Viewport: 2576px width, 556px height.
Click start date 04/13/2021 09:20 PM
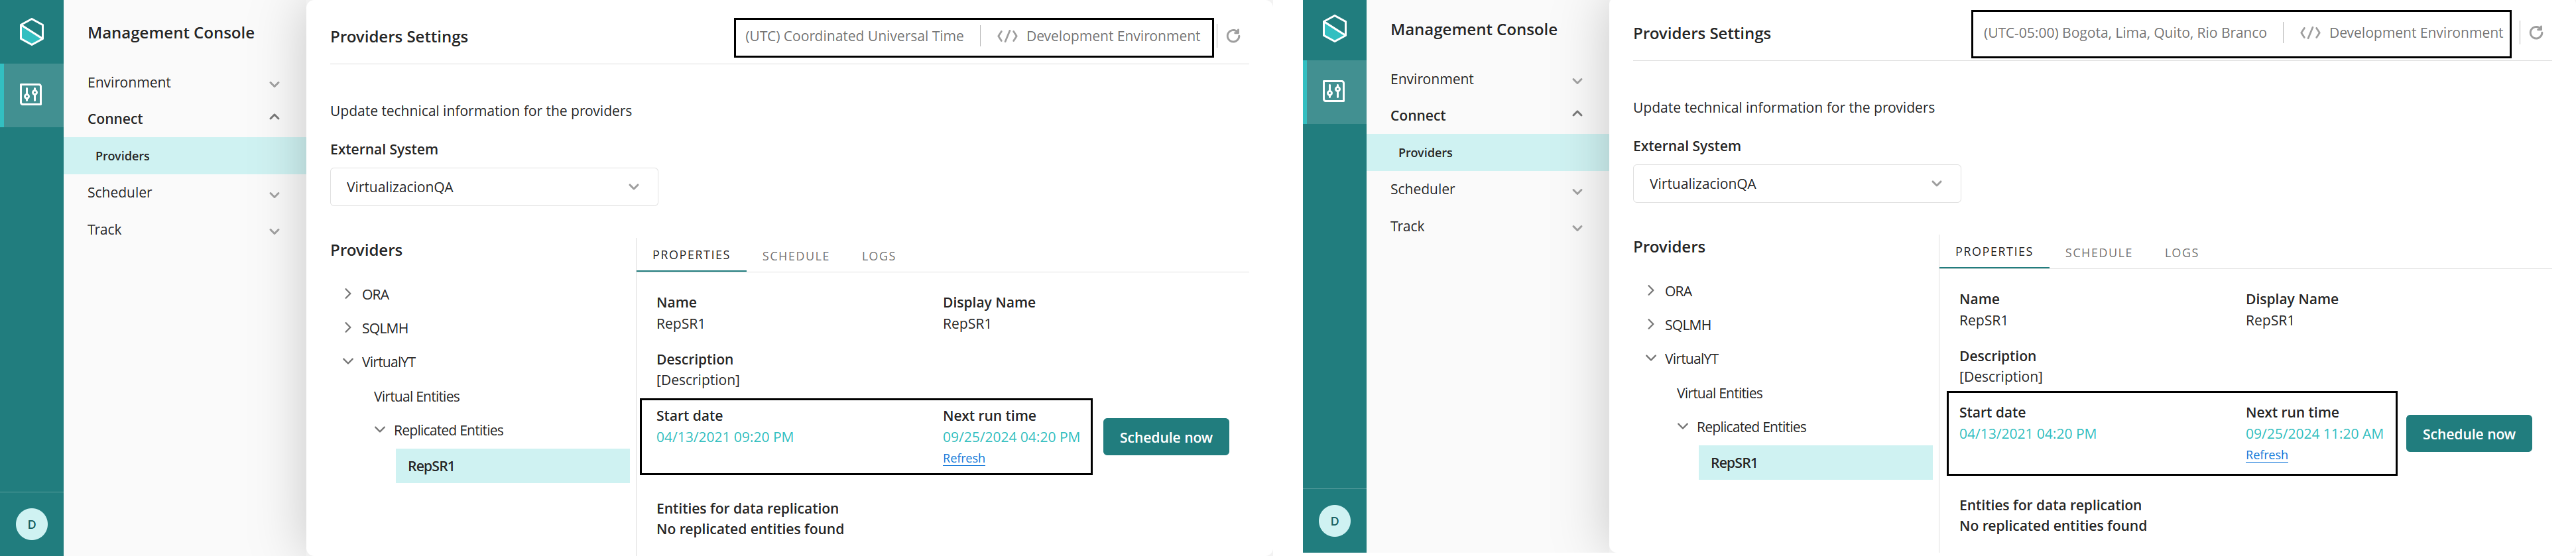[x=725, y=437]
